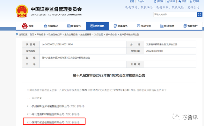
Task: Click the building icon beside 机构概况
Action: point(45,26)
